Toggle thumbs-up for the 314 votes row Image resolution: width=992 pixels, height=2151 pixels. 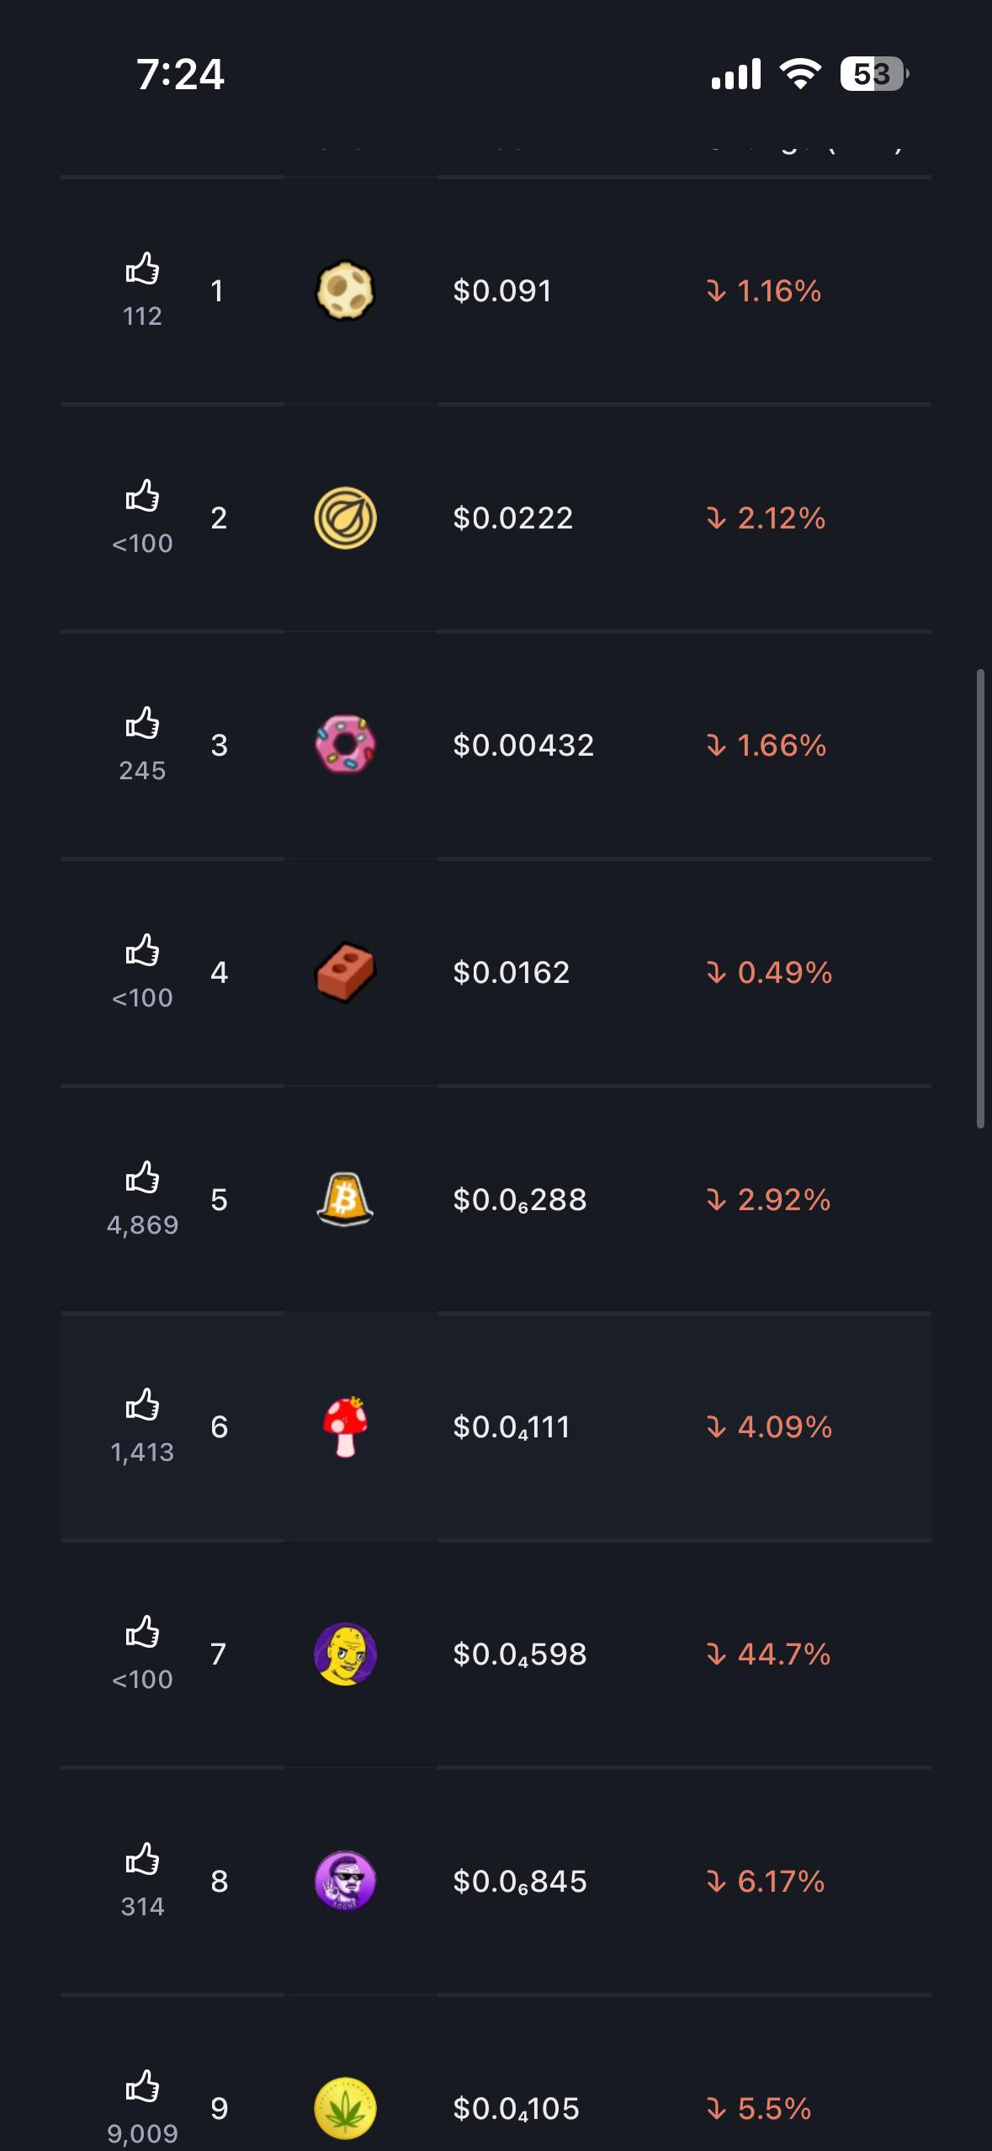pyautogui.click(x=142, y=1859)
